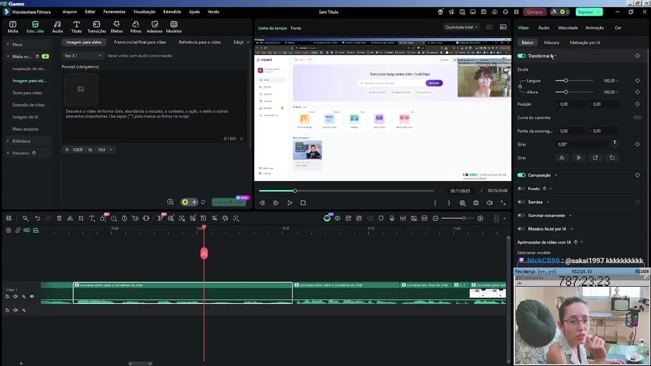This screenshot has width=651, height=366.
Task: Select the highlighted conversa sobre vazio clip
Action: [x=183, y=293]
